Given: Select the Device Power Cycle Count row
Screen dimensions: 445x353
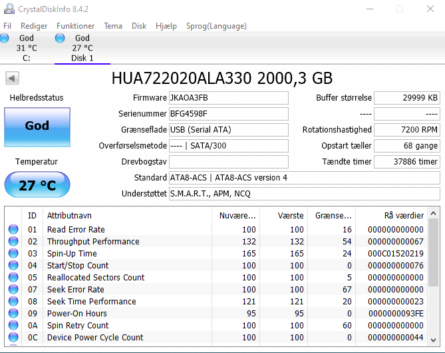Looking at the screenshot, I should pos(216,337).
